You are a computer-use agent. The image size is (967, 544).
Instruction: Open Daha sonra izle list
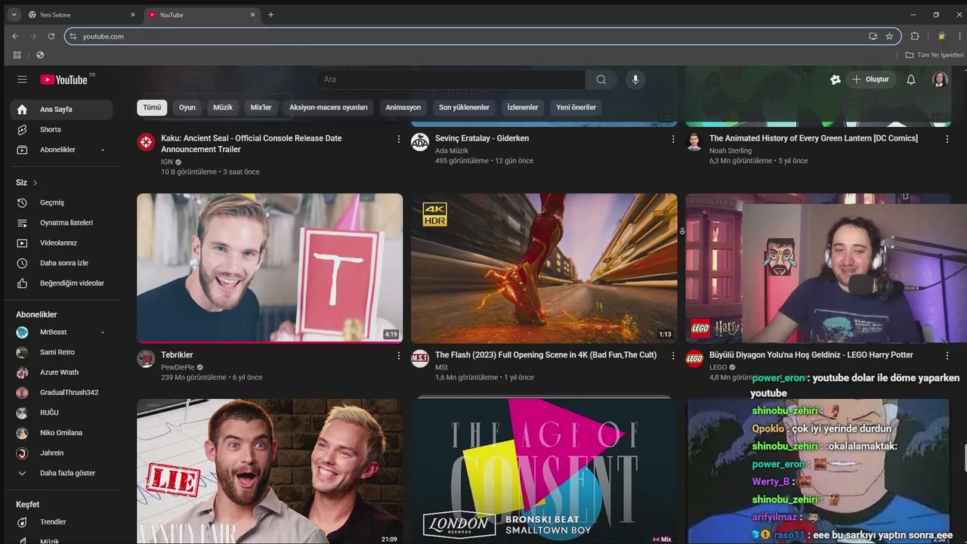[x=62, y=263]
